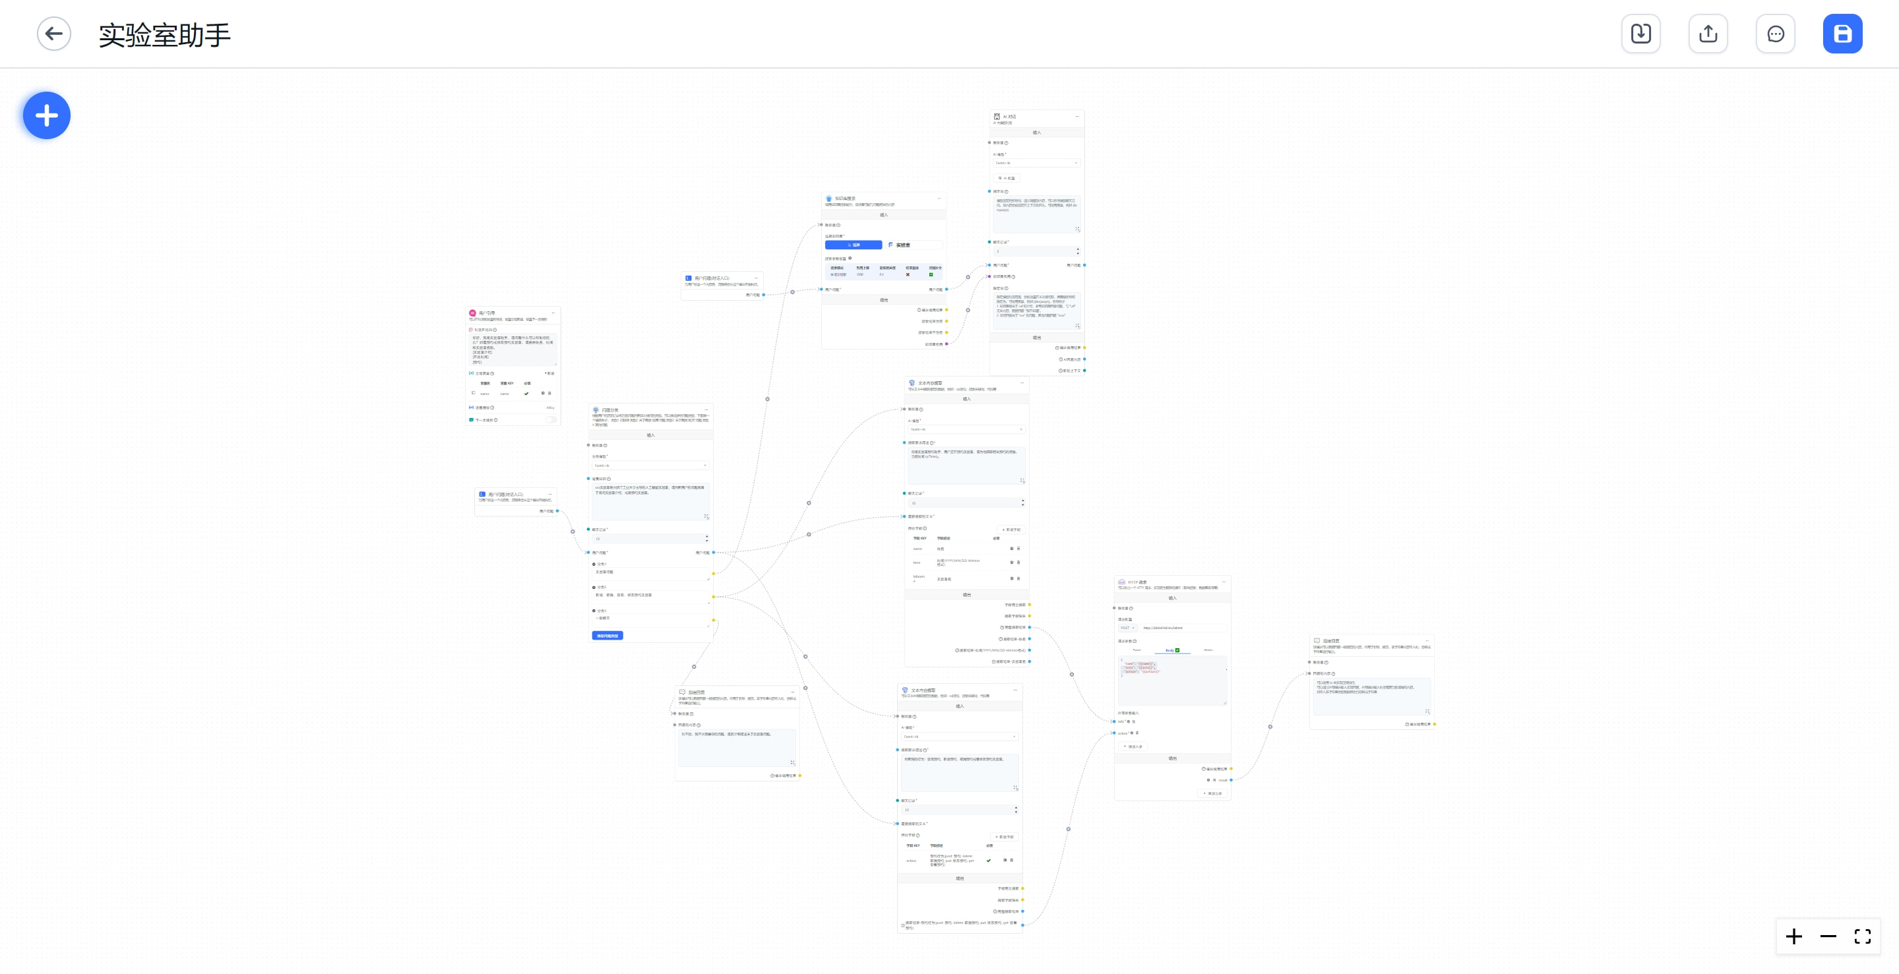Switch to Headers tab in HTTP request
The width and height of the screenshot is (1899, 974).
click(1208, 650)
